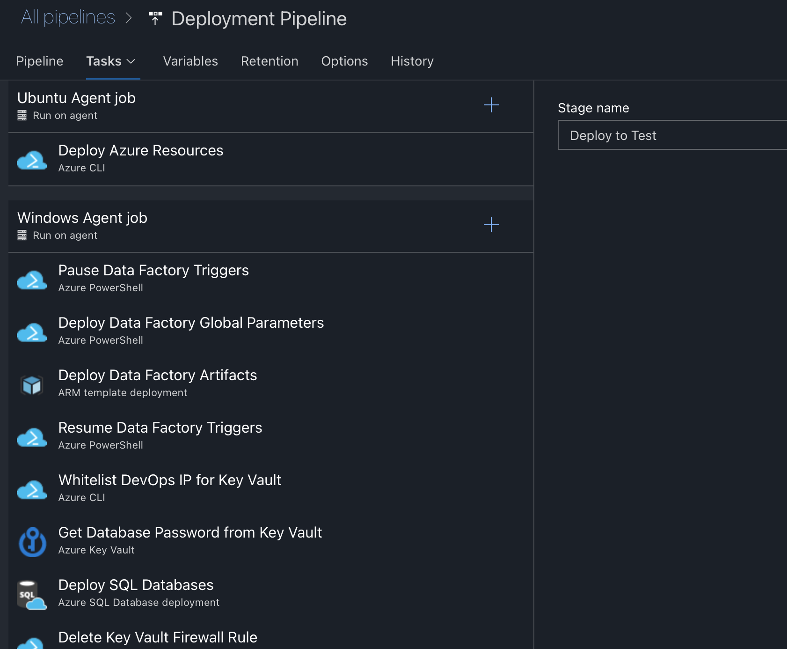Image resolution: width=787 pixels, height=649 pixels.
Task: Click the Whitelist DevOps IP Azure CLI icon
Action: [32, 489]
